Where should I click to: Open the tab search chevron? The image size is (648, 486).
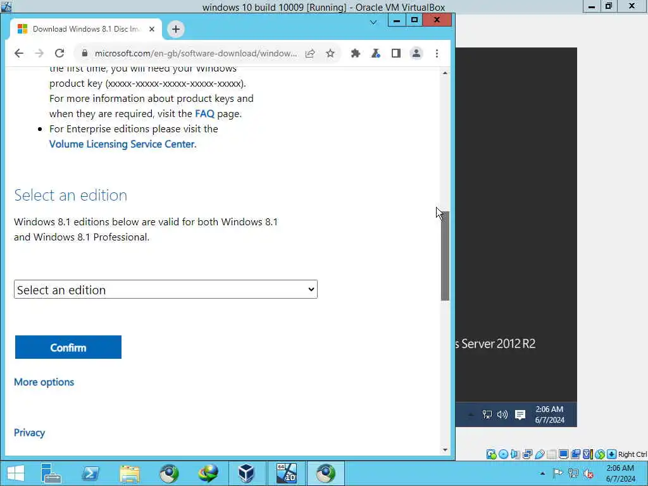pos(373,22)
